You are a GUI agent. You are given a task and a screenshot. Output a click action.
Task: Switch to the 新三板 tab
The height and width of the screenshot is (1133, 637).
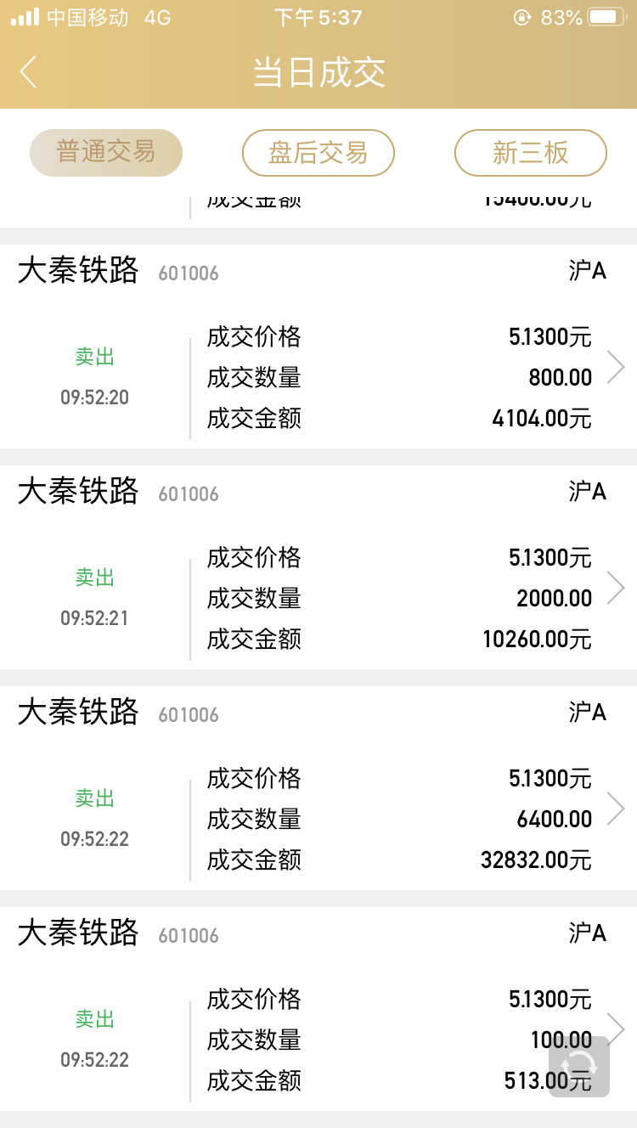(531, 153)
